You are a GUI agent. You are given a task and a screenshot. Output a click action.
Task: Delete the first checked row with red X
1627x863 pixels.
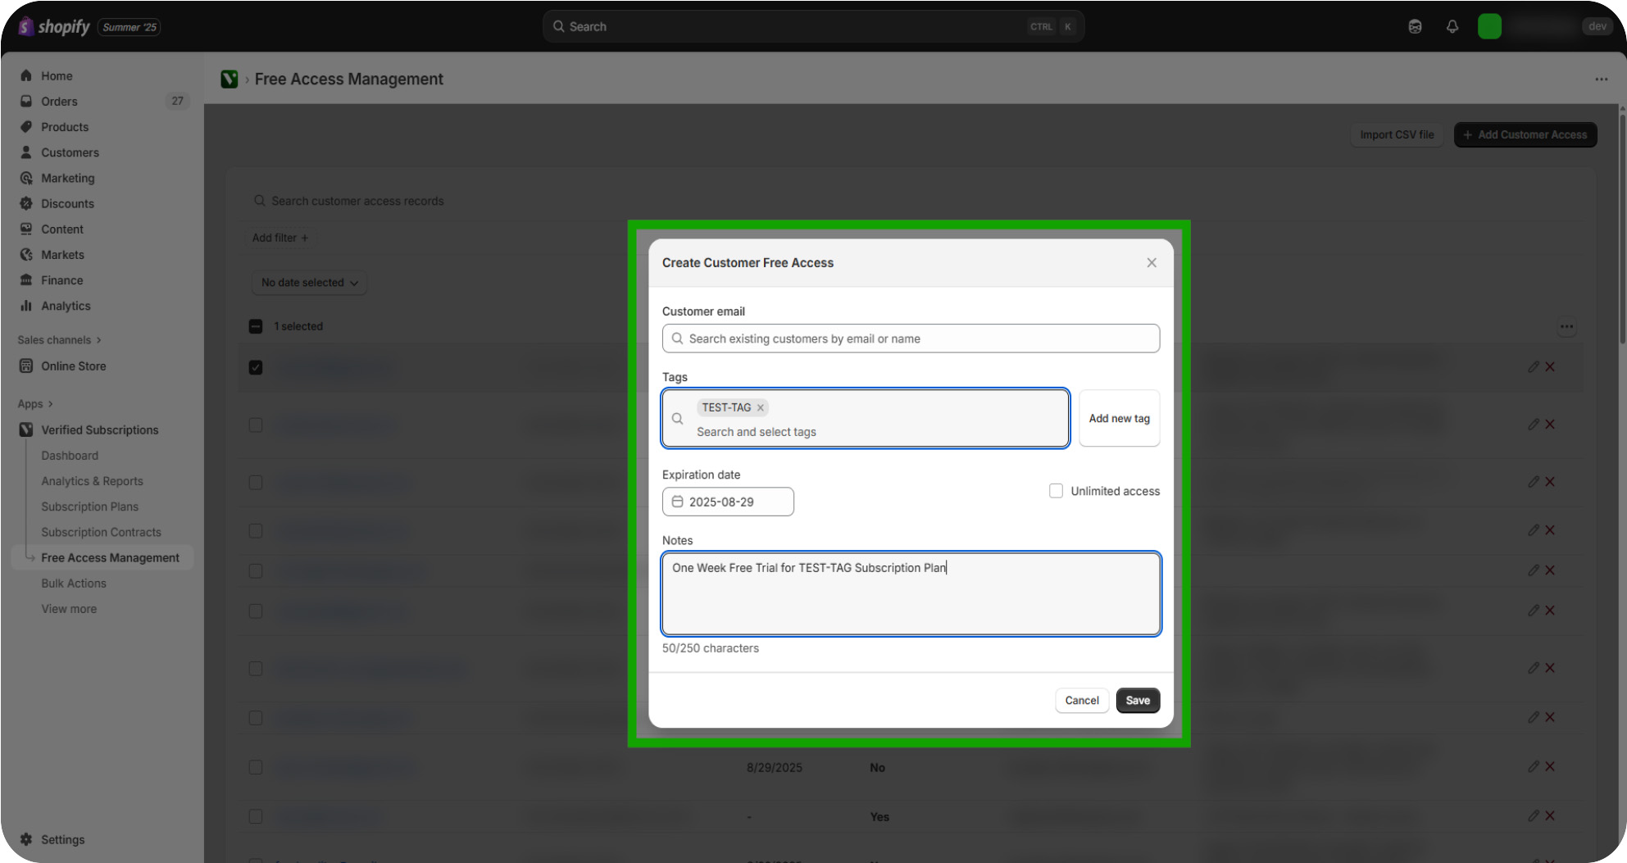pyautogui.click(x=1550, y=367)
